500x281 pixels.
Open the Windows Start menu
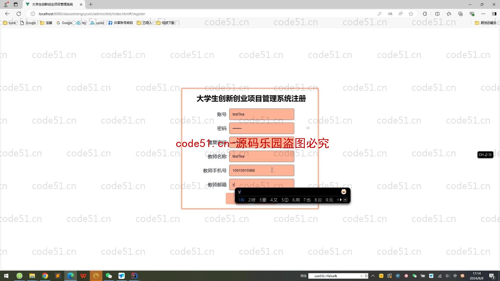pyautogui.click(x=6, y=276)
